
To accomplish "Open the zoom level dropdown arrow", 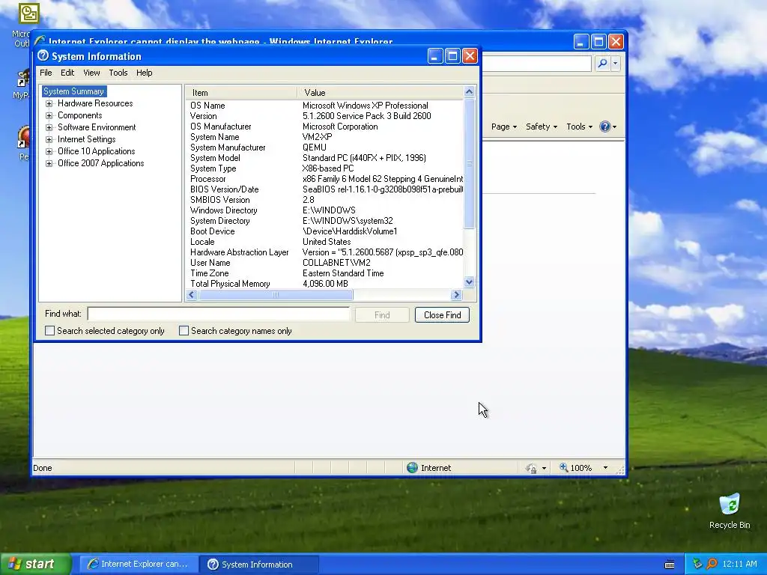I will (x=605, y=468).
